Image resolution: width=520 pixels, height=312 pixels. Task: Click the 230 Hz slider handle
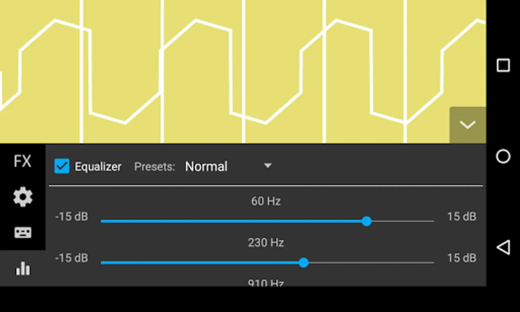click(x=303, y=262)
